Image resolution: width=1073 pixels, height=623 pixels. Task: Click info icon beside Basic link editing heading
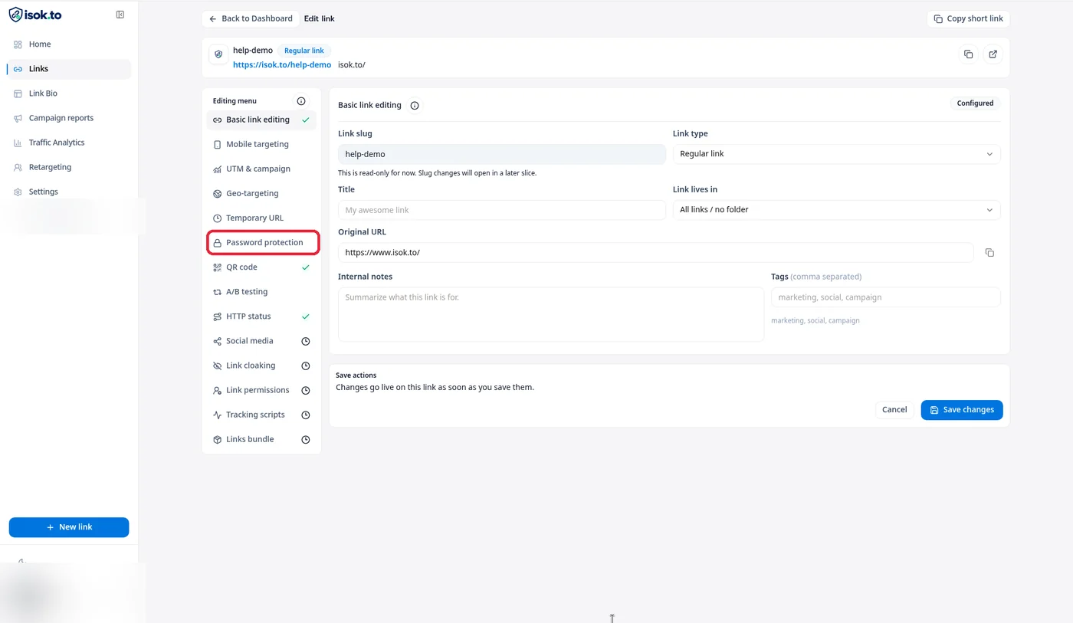pos(415,106)
